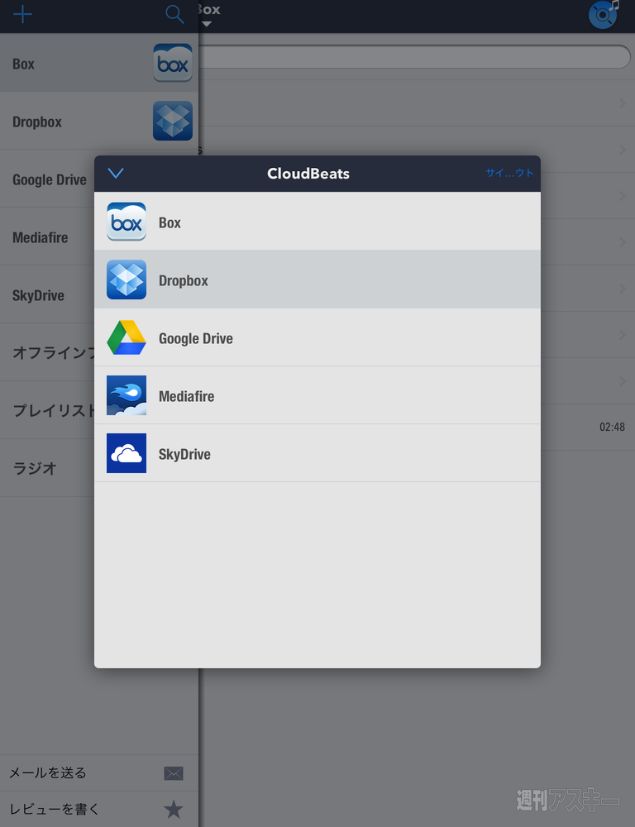Select SkyDrive in the sidebar

click(x=47, y=295)
